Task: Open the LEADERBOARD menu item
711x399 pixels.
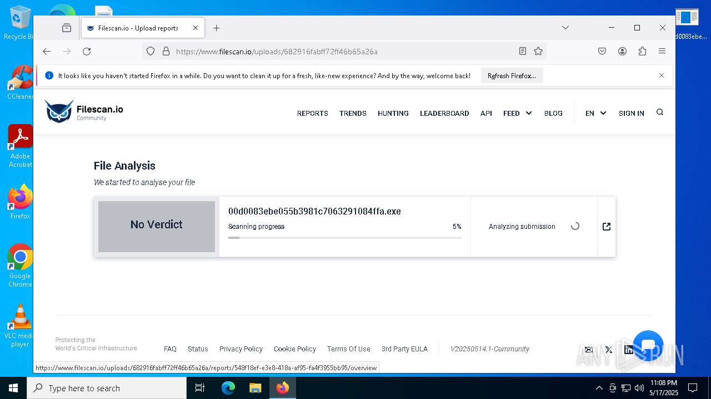Action: tap(444, 113)
